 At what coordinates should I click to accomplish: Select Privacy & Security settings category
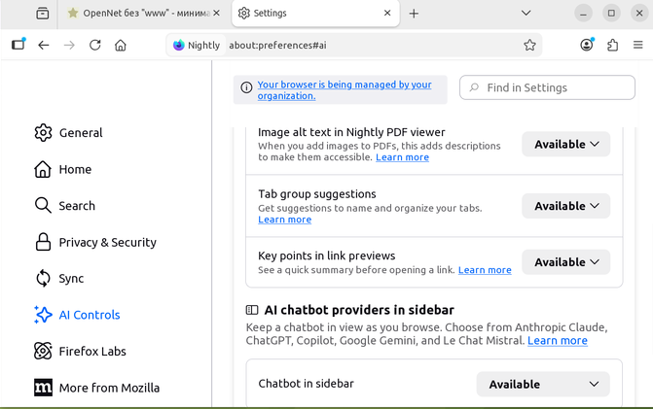pos(107,242)
